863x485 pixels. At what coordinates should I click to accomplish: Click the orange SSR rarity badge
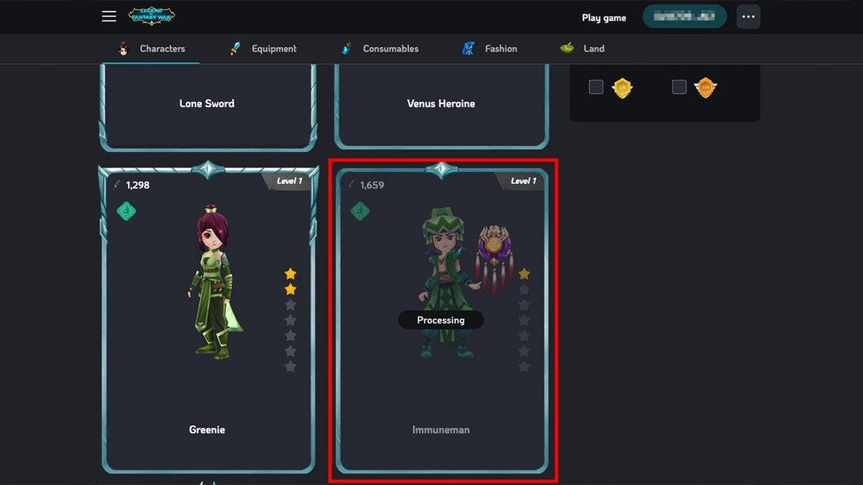click(x=705, y=88)
